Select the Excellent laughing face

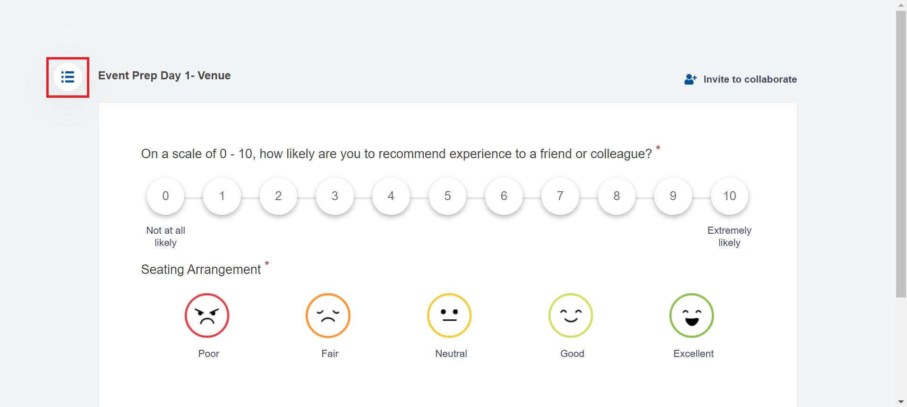[692, 315]
